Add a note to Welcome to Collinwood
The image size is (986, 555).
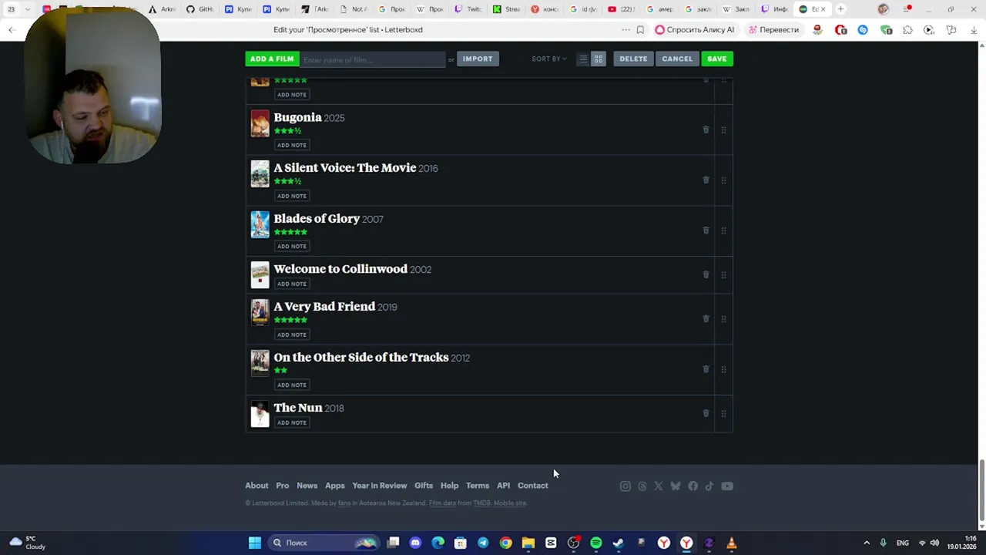click(x=292, y=284)
